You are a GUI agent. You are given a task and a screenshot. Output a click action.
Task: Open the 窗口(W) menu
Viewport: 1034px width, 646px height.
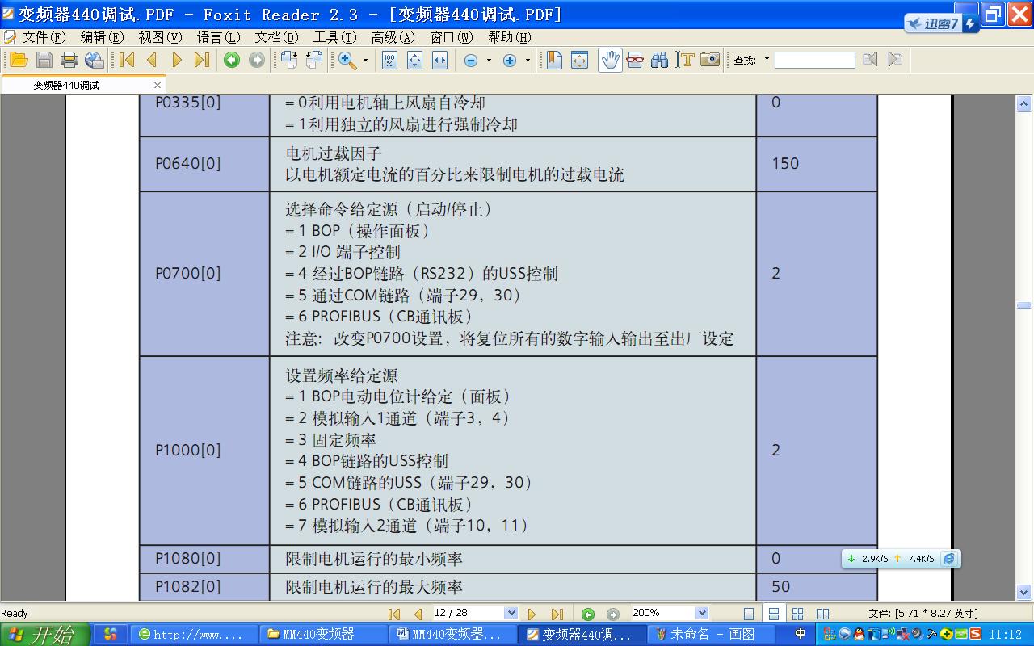click(451, 37)
